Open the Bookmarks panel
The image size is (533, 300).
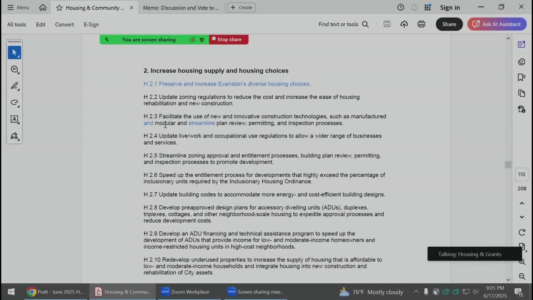pos(521,77)
